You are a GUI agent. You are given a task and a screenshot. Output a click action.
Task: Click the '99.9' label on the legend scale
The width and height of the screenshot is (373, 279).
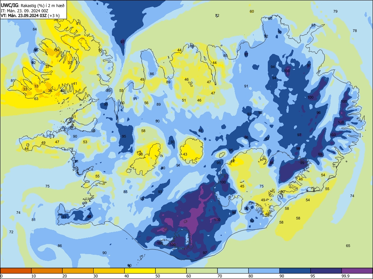[345, 276]
